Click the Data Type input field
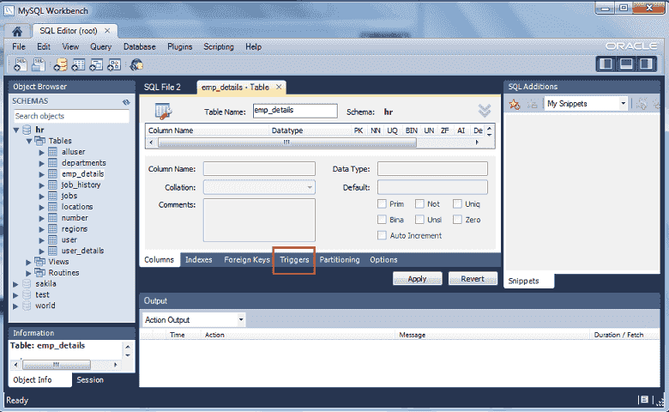The image size is (669, 412). [x=432, y=168]
